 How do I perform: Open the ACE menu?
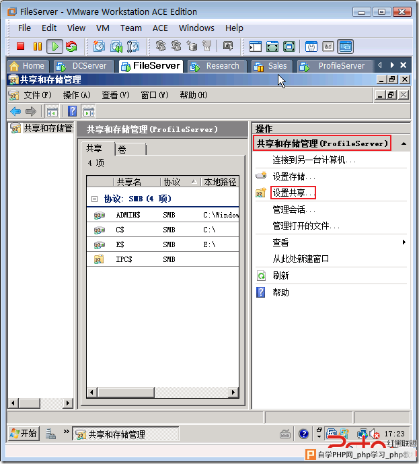click(x=160, y=28)
